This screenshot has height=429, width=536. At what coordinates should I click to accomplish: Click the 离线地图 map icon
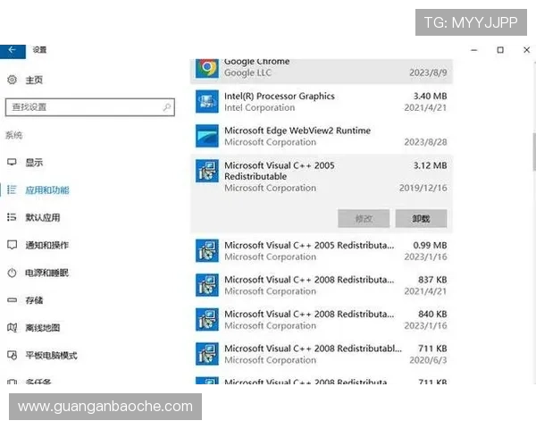point(12,328)
